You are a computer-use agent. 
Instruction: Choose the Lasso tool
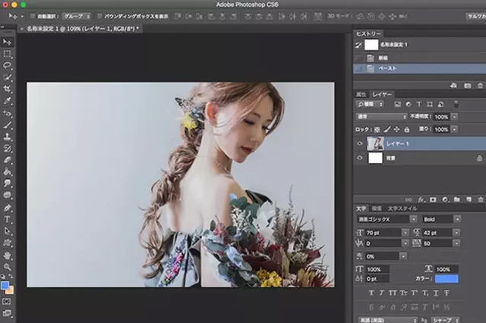point(8,65)
